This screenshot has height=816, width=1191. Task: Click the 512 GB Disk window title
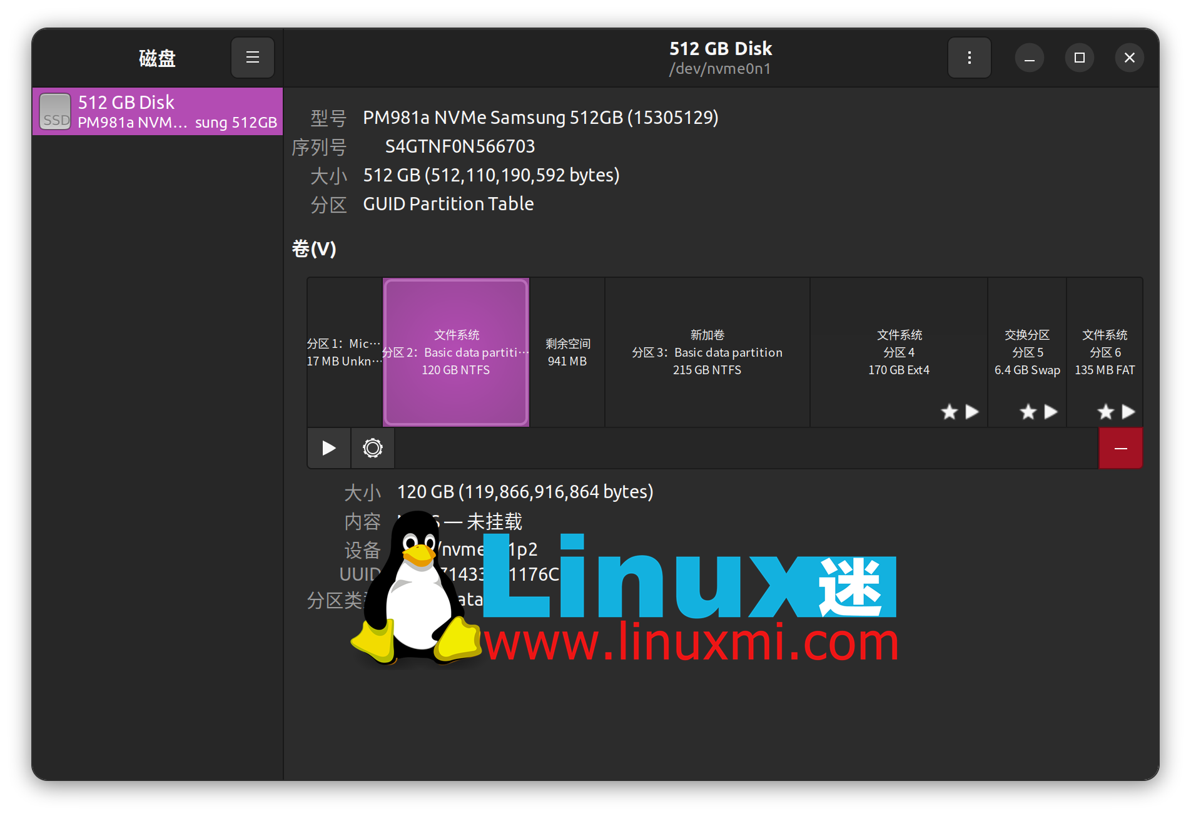click(721, 48)
